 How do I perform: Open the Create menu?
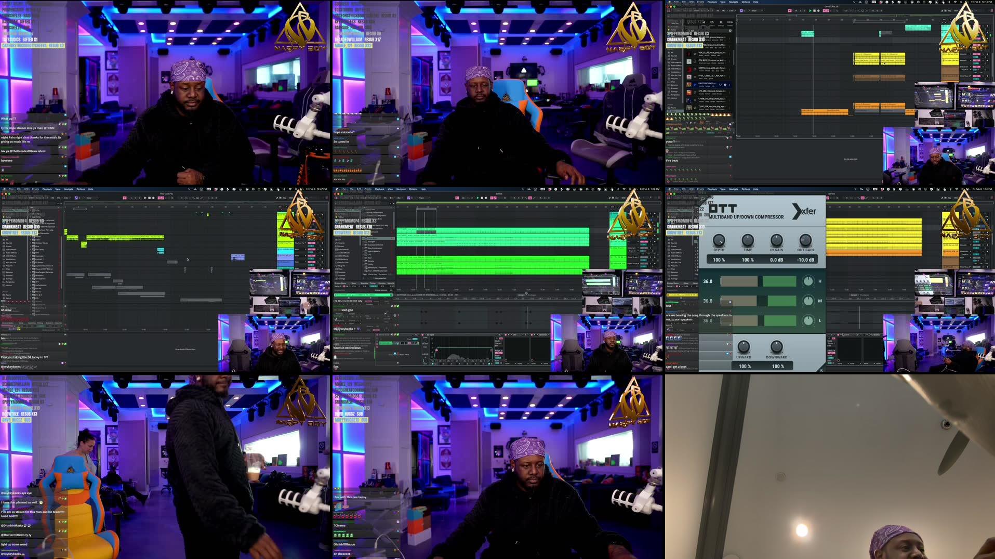pos(367,189)
